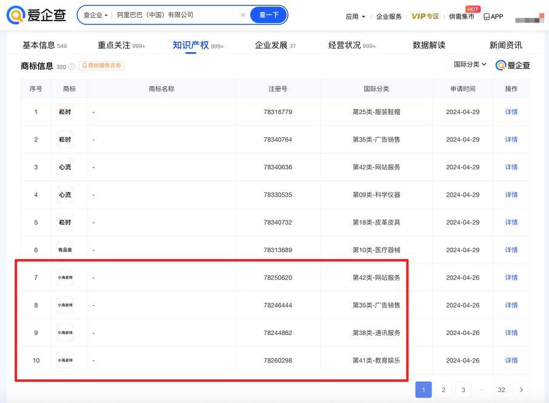Viewport: 549px width, 403px height.
Task: Click the next page arrow
Action: pyautogui.click(x=521, y=390)
